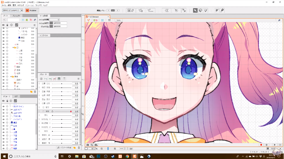This screenshot has width=284, height=159.
Task: Click the automatic mesh generator (AUTO) icon
Action: (x=150, y=10)
